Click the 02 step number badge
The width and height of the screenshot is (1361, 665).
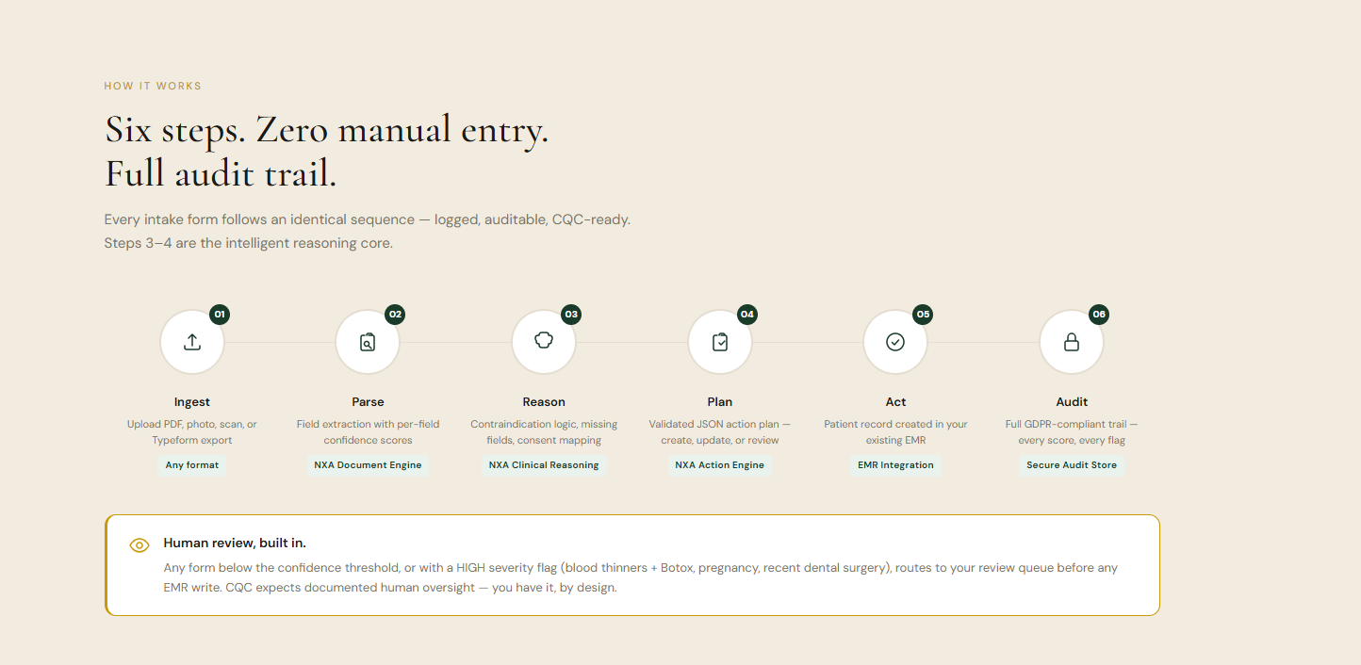click(x=395, y=315)
